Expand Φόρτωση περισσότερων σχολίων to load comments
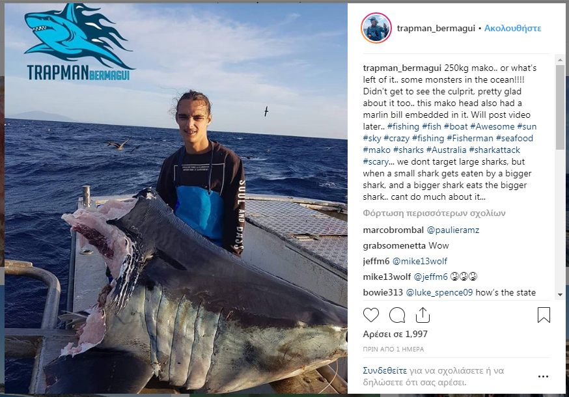 434,213
